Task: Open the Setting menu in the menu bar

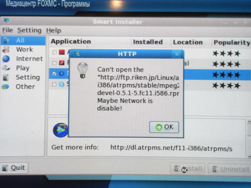Action: pyautogui.click(x=29, y=31)
